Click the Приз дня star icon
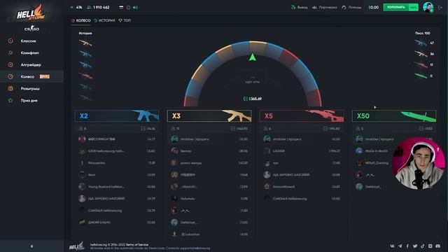 point(10,101)
